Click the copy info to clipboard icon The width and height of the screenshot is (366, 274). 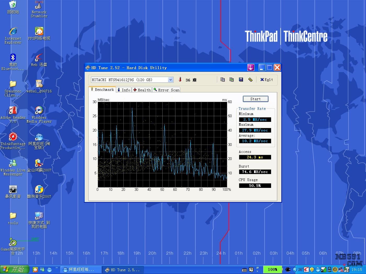[222, 80]
